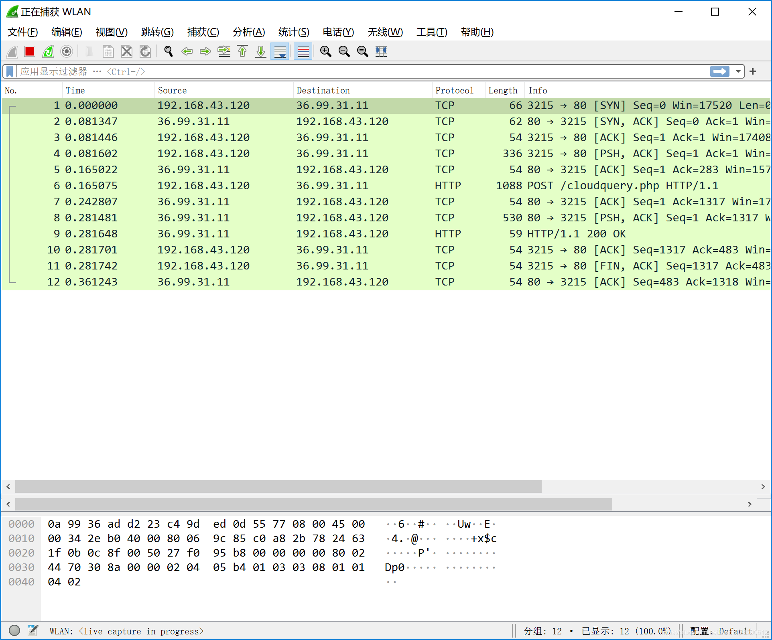The height and width of the screenshot is (640, 772).
Task: Toggle auto-scroll during live capture
Action: pyautogui.click(x=280, y=51)
